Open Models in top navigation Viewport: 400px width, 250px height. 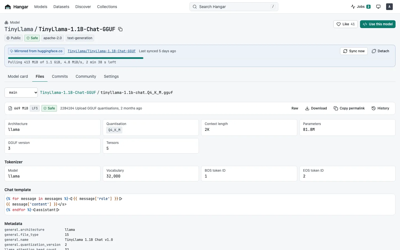(41, 7)
